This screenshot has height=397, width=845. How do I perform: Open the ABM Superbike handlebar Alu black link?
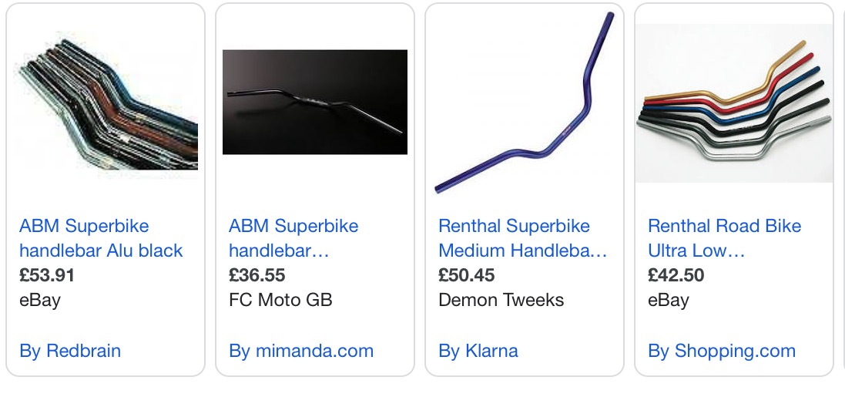pos(101,238)
